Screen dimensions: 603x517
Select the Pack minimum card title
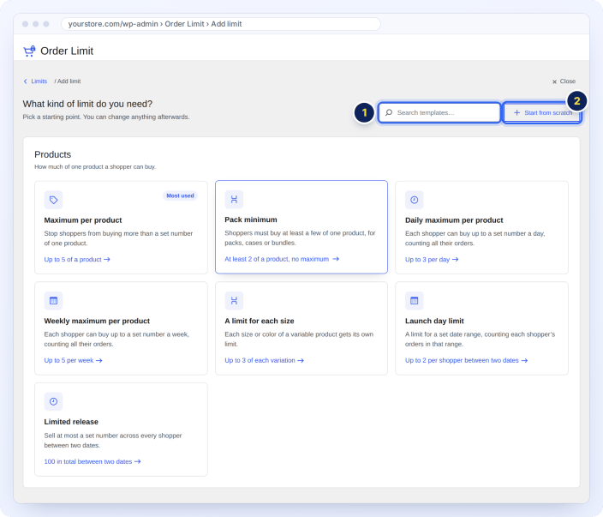coord(251,219)
